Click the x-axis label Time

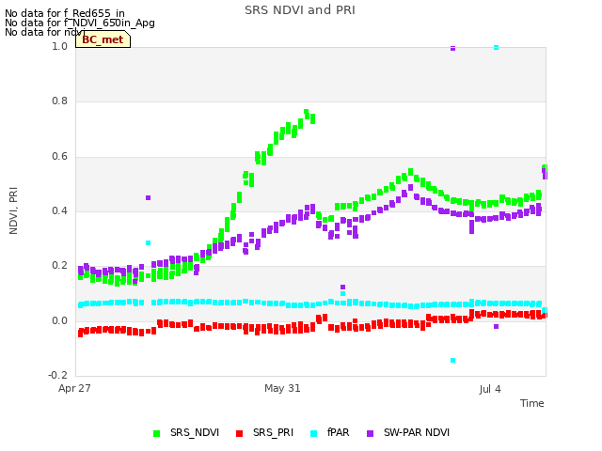point(532,403)
